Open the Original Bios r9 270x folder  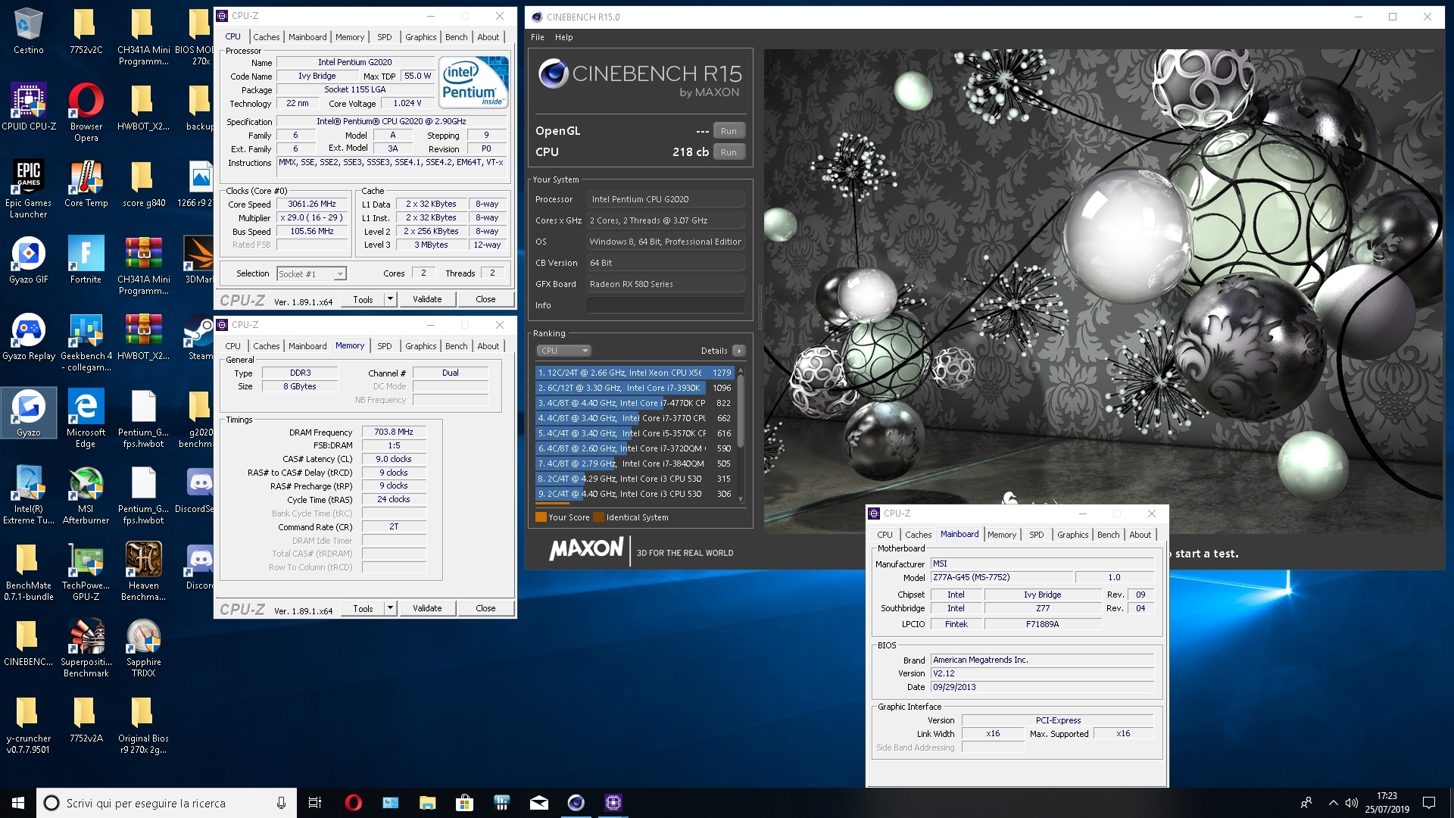coord(143,726)
